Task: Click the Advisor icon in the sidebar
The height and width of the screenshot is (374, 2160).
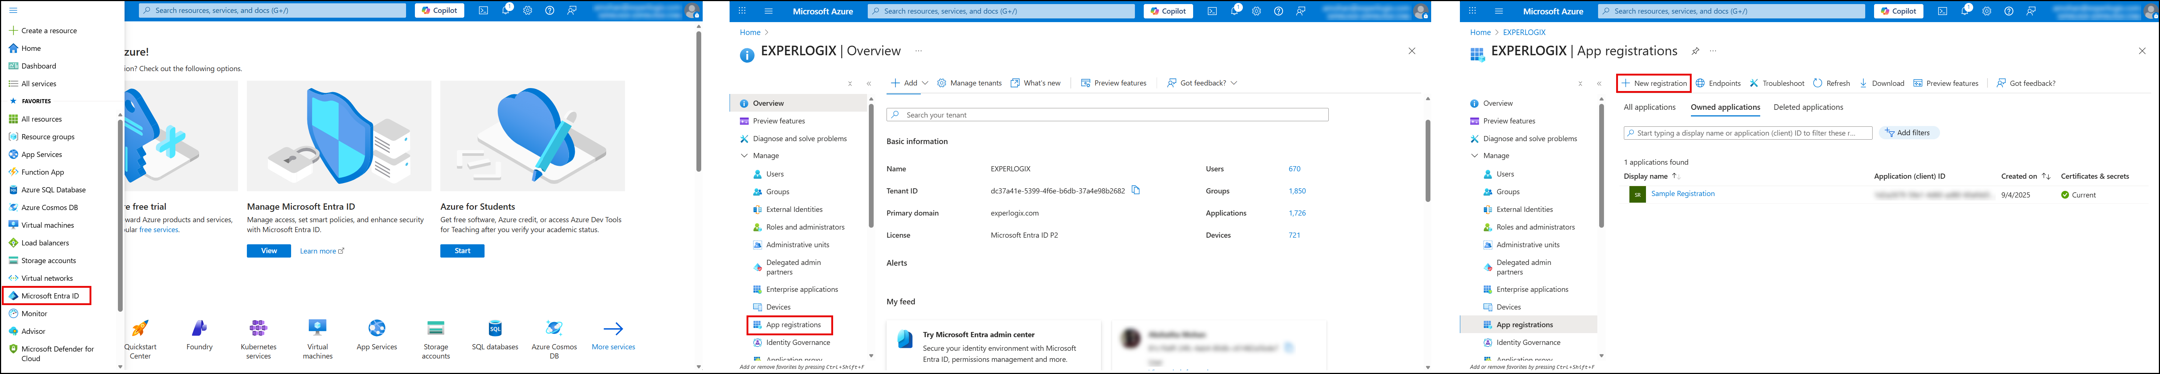Action: click(x=13, y=331)
